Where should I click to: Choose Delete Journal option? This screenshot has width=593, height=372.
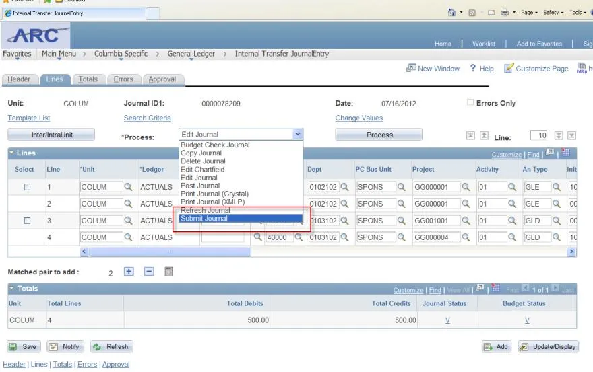[241, 161]
